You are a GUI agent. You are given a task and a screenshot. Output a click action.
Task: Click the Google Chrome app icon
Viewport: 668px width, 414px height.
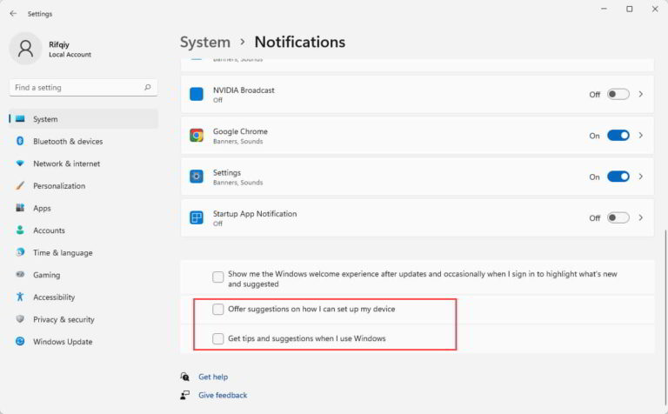tap(197, 136)
